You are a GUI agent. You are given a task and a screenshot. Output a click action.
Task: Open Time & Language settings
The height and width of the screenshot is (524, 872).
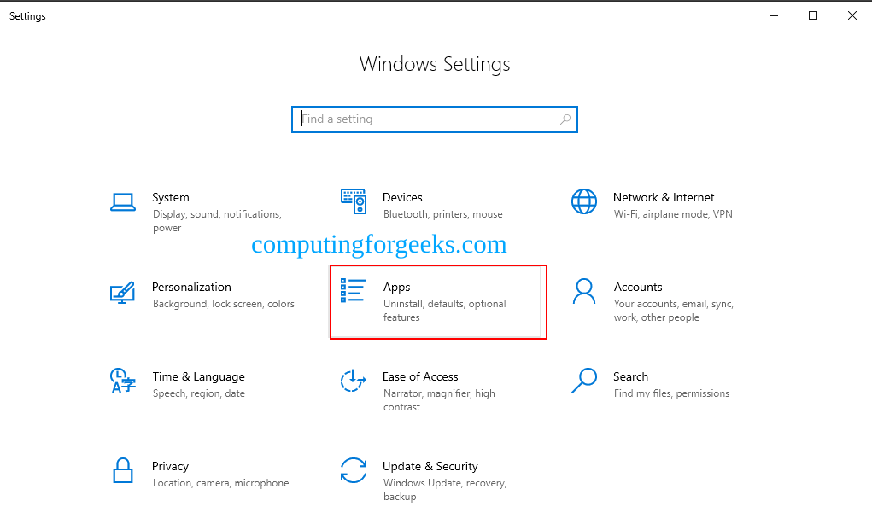(x=198, y=376)
